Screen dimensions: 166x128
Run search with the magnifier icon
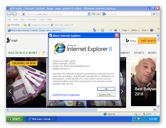tap(154, 14)
